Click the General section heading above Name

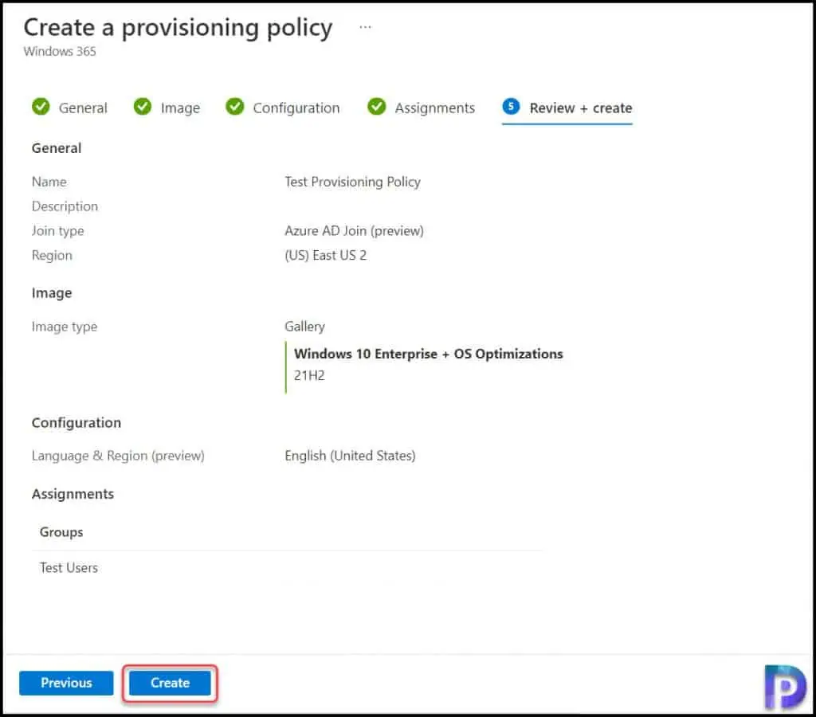click(x=57, y=147)
